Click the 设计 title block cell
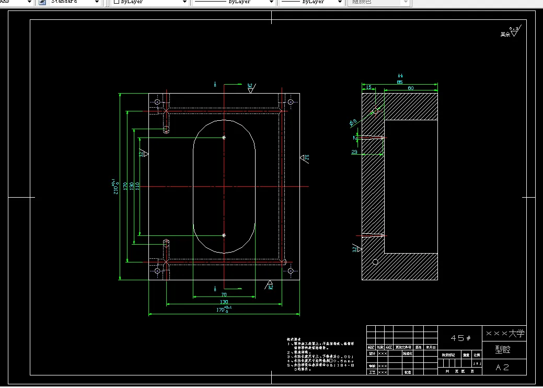 click(372, 353)
